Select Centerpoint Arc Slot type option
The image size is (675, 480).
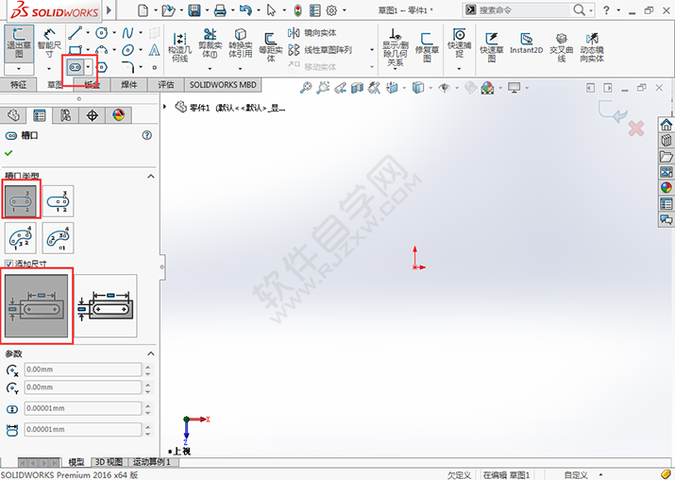point(59,238)
